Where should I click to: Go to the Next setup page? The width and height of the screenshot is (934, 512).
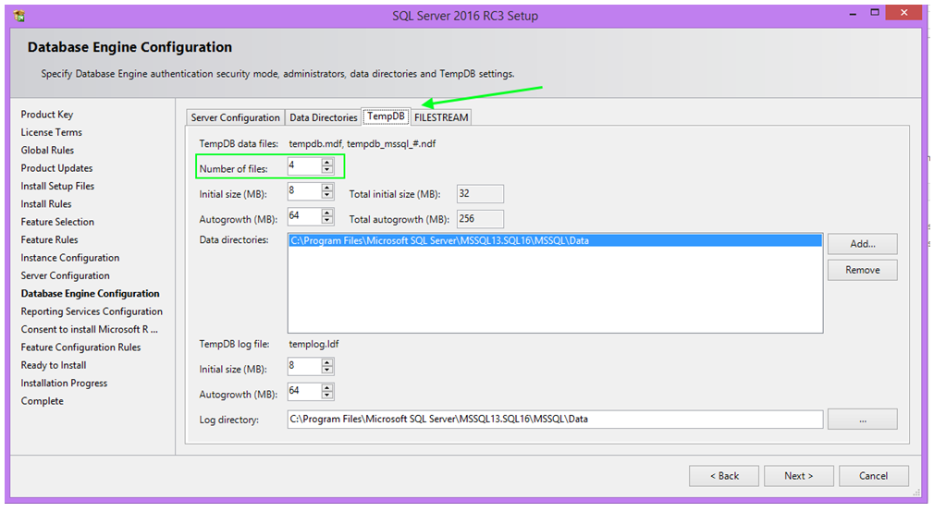pyautogui.click(x=798, y=476)
